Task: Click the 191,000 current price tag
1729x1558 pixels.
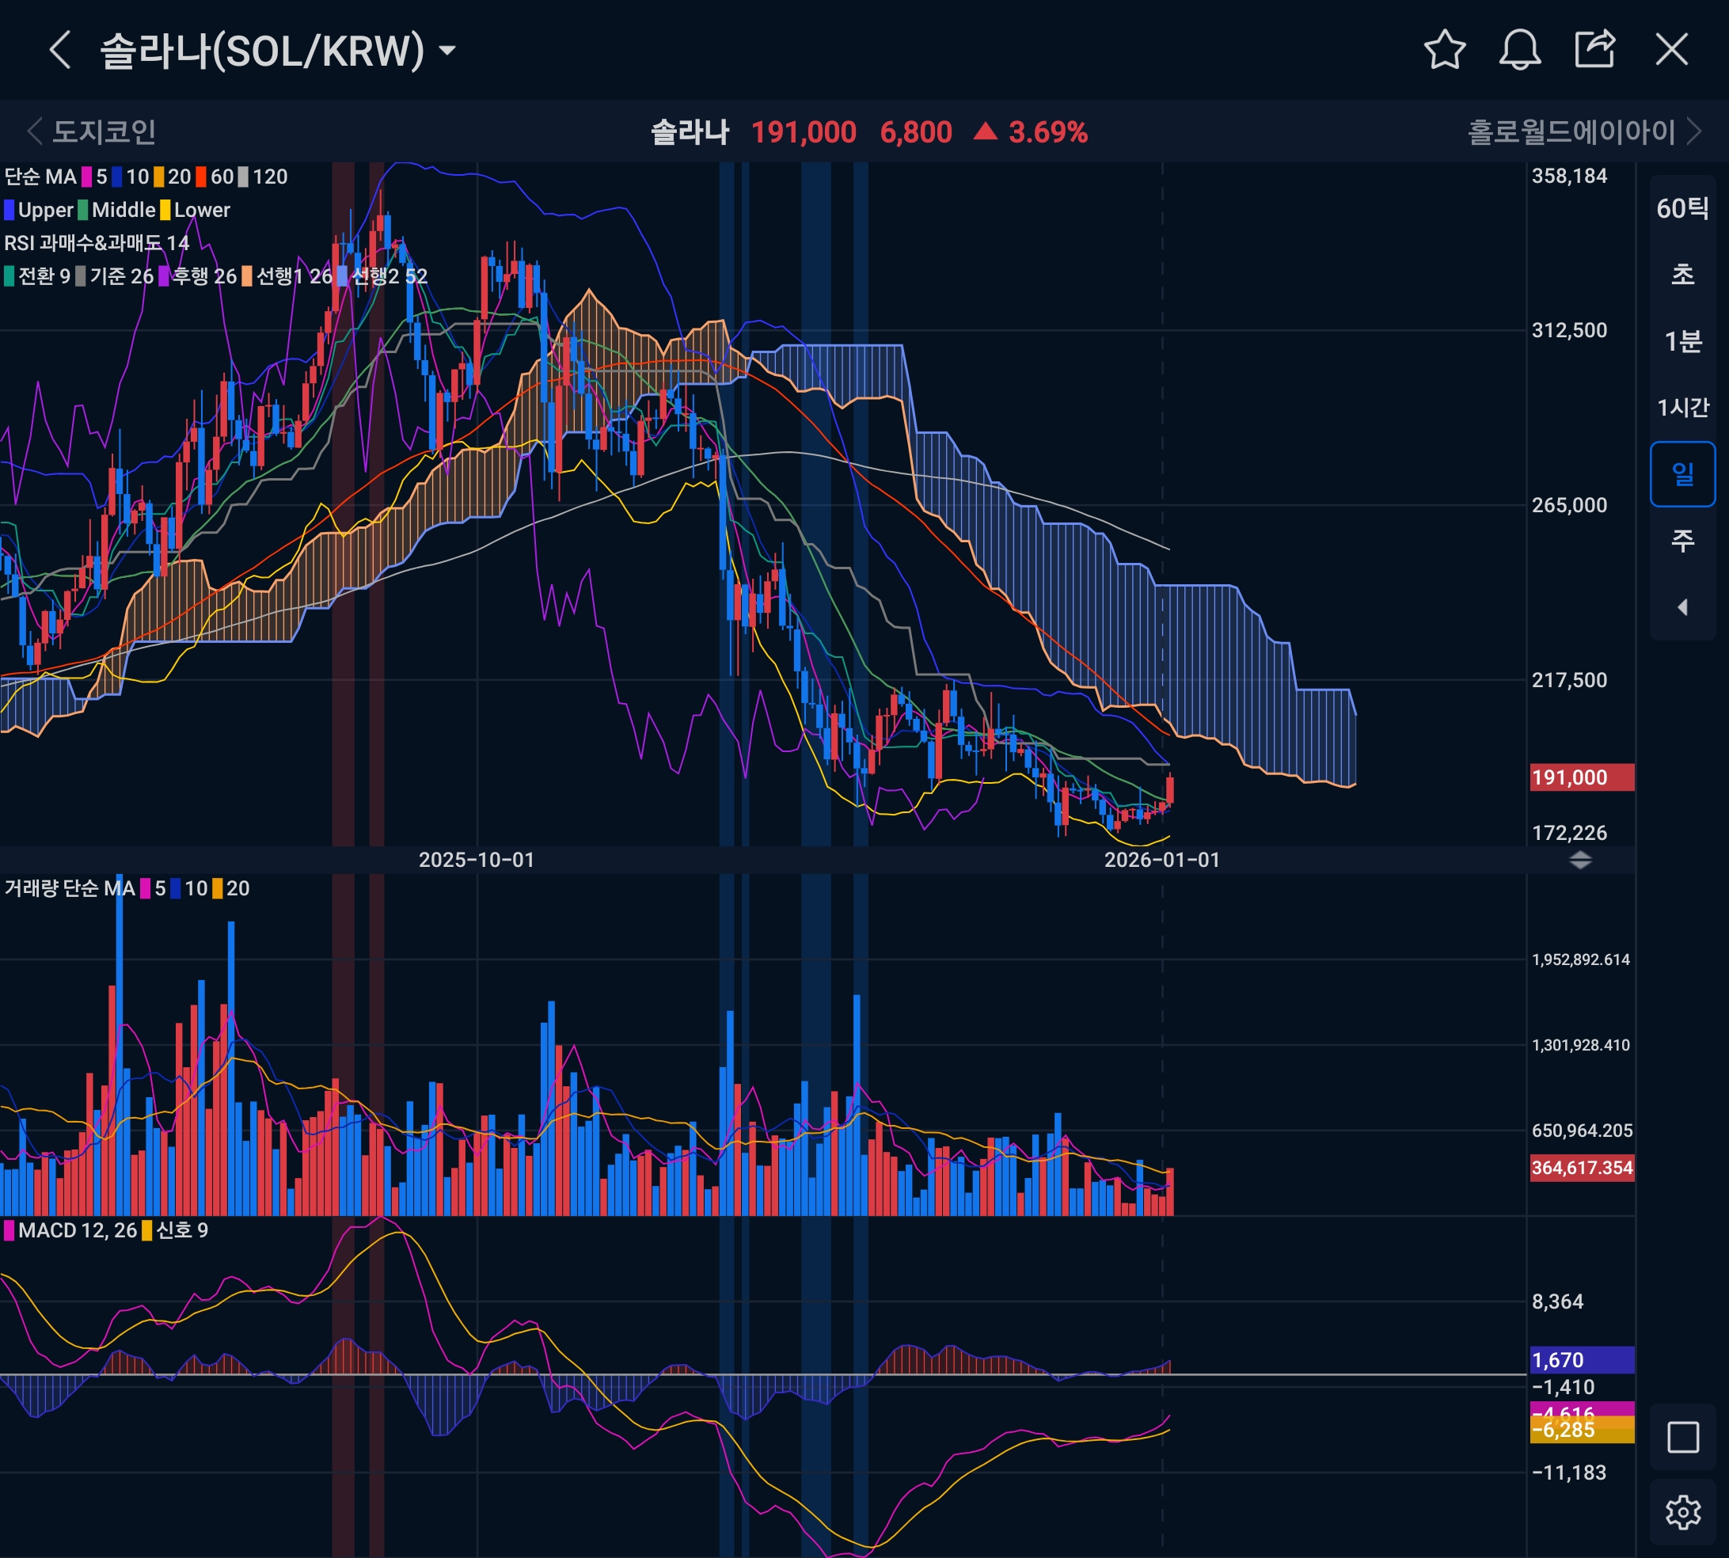Action: 1581,777
